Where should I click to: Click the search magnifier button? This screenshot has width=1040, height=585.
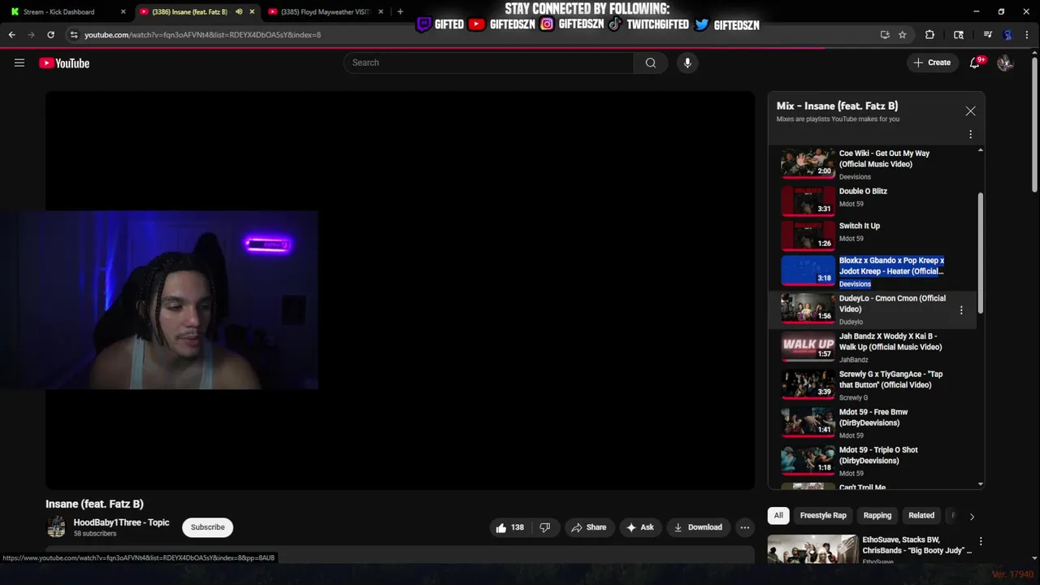point(651,63)
